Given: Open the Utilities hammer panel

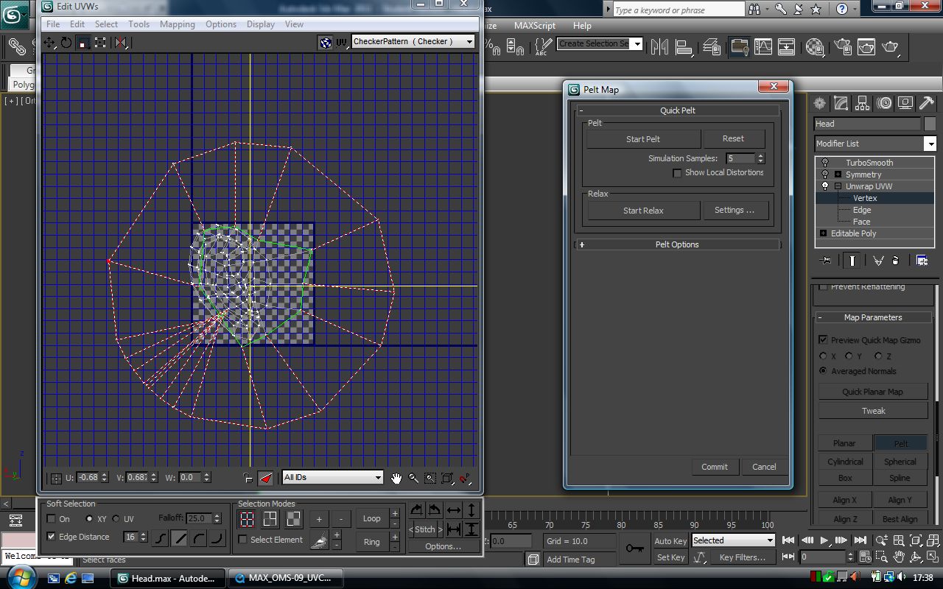Looking at the screenshot, I should point(925,103).
